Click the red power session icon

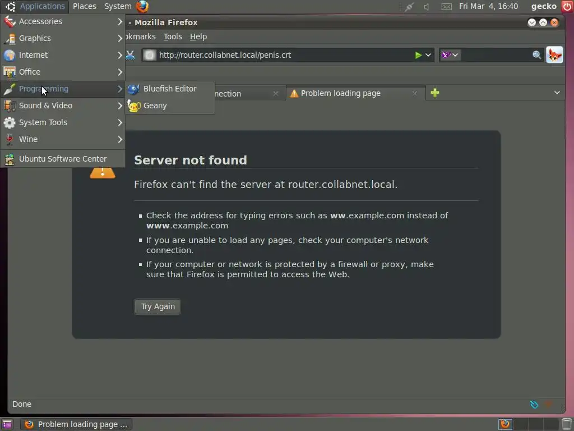point(567,6)
